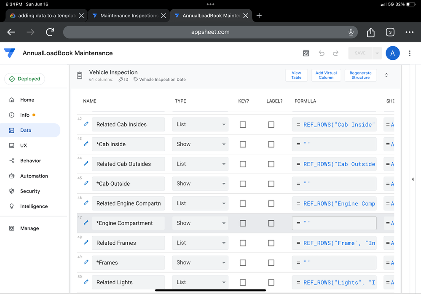Click Add Virtual Column button
This screenshot has width=421, height=294.
(326, 75)
